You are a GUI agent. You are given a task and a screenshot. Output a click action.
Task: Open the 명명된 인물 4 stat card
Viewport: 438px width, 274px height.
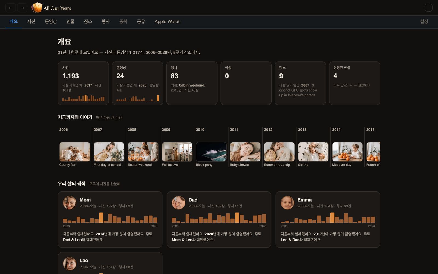355,83
